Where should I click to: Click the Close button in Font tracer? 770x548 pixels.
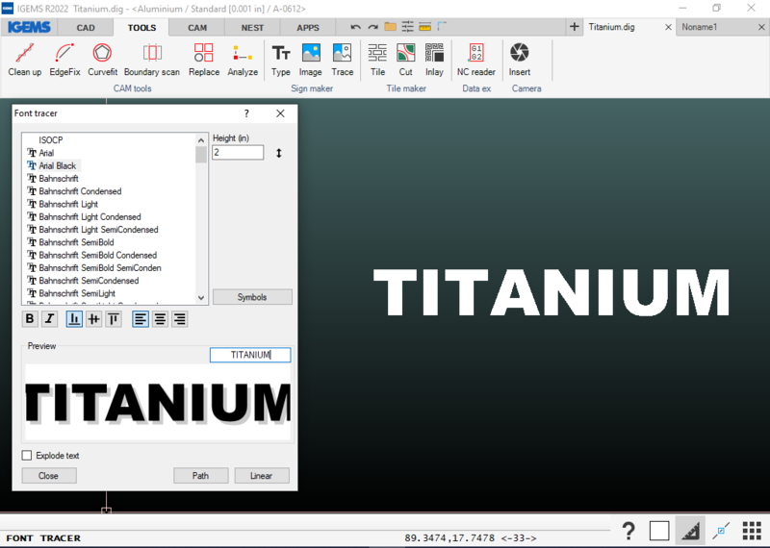49,475
